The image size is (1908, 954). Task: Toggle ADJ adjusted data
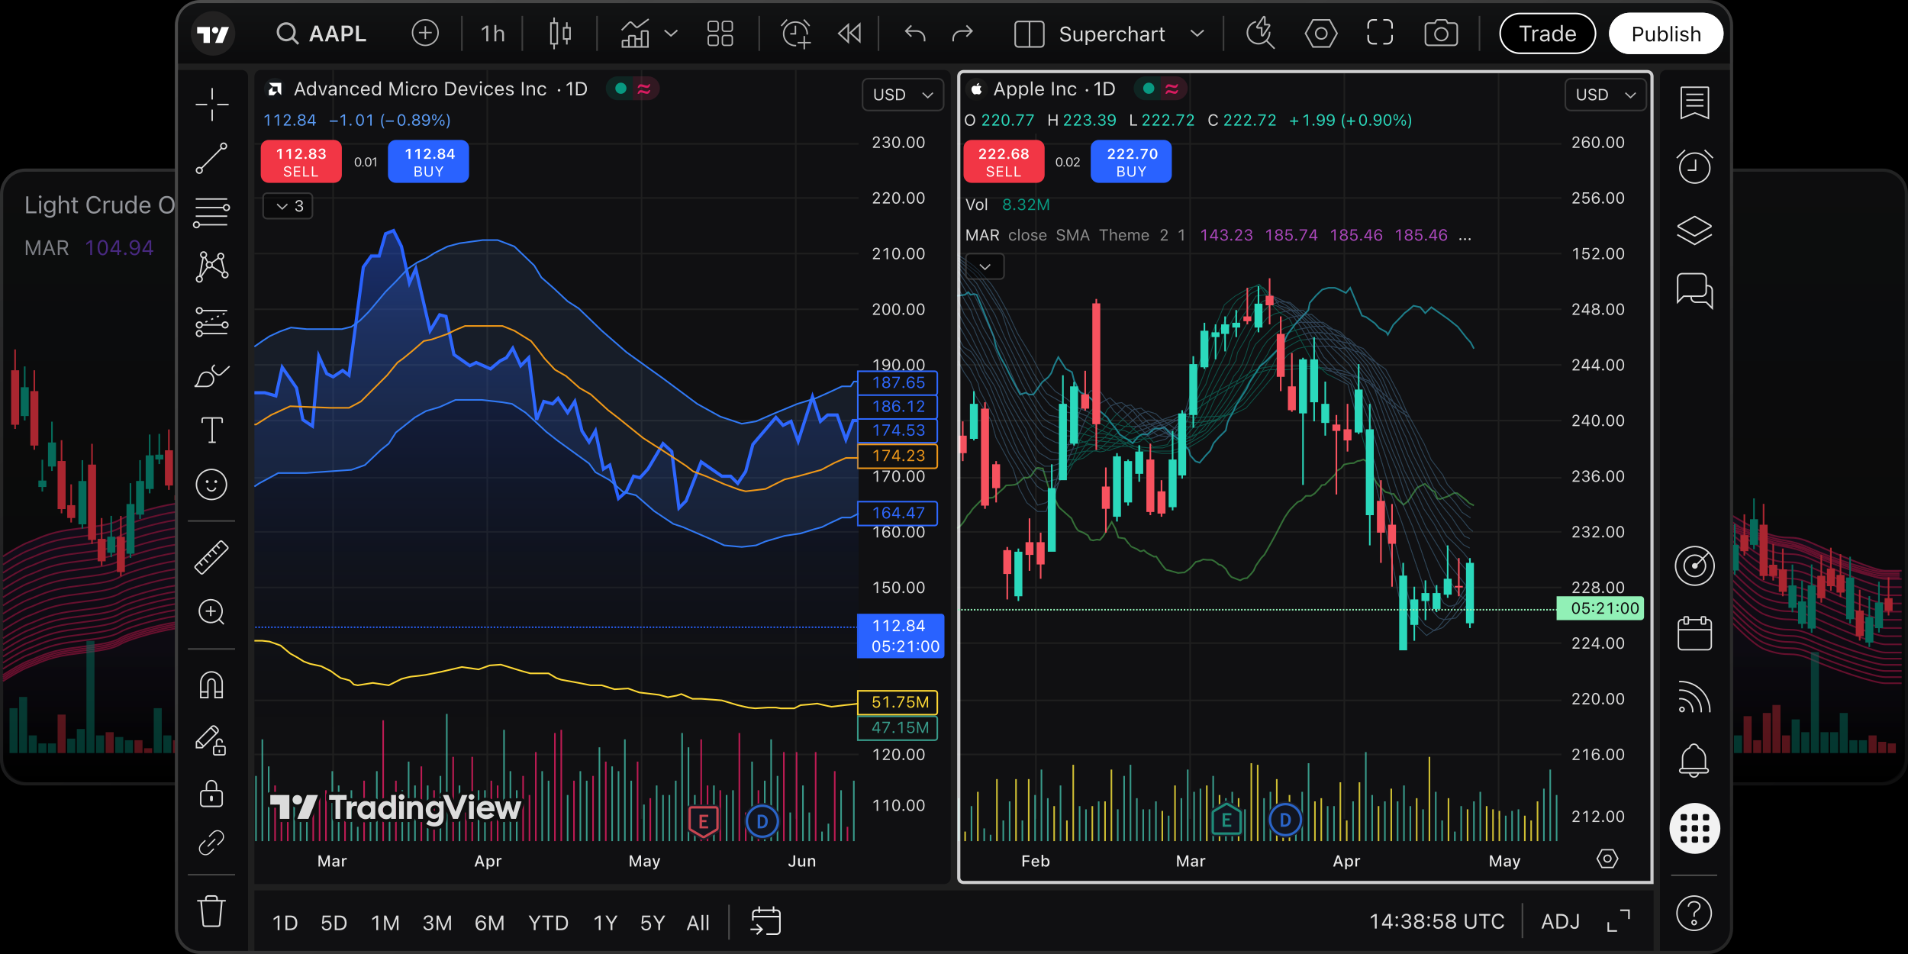(1560, 922)
